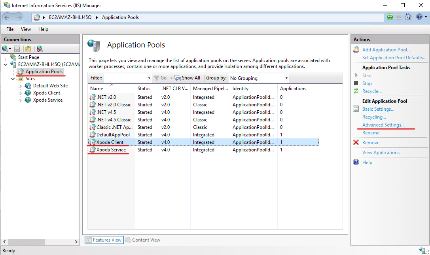The height and width of the screenshot is (255, 430).
Task: Sort by the Applications column header
Action: point(298,89)
